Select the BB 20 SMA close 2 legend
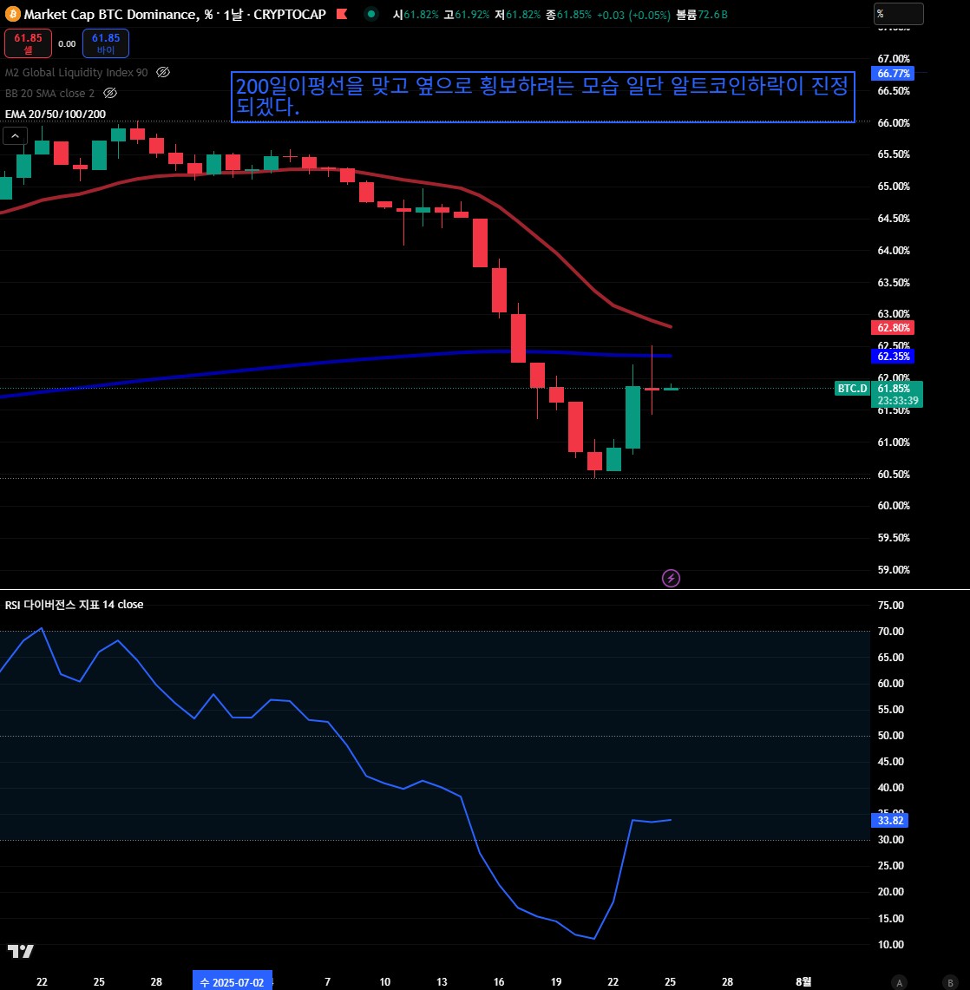The image size is (970, 990). coord(50,94)
